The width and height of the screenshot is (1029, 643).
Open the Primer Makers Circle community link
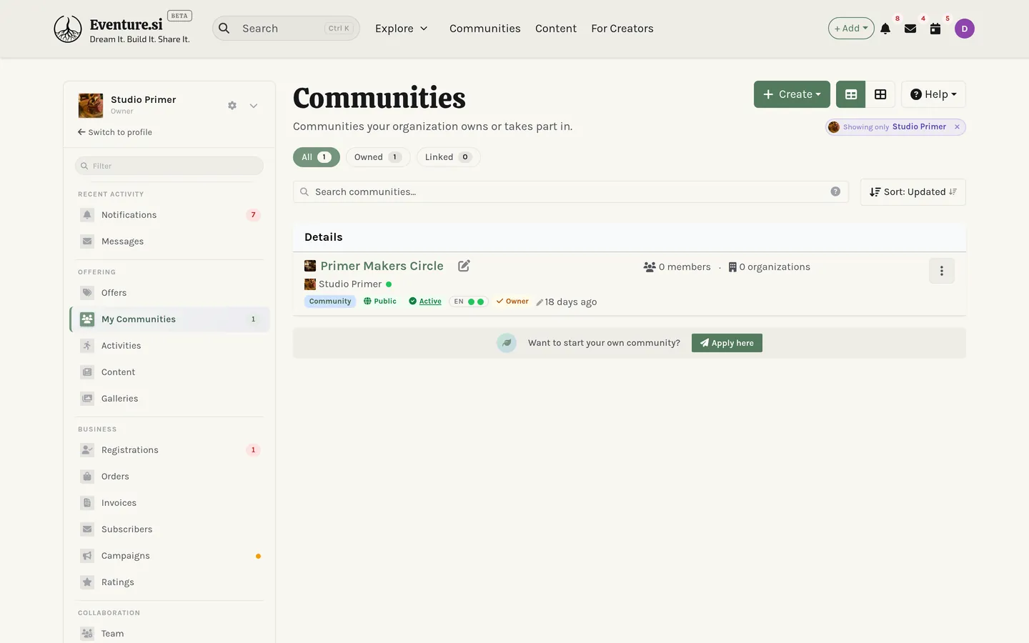coord(382,266)
